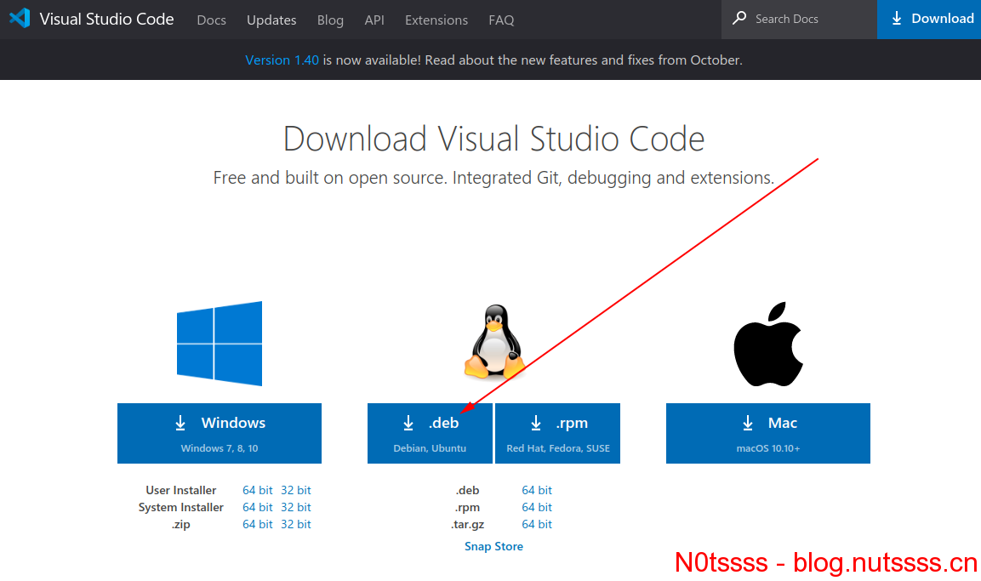Select Linux .tar.gz 64 bit link
Image resolution: width=981 pixels, height=581 pixels.
(537, 524)
